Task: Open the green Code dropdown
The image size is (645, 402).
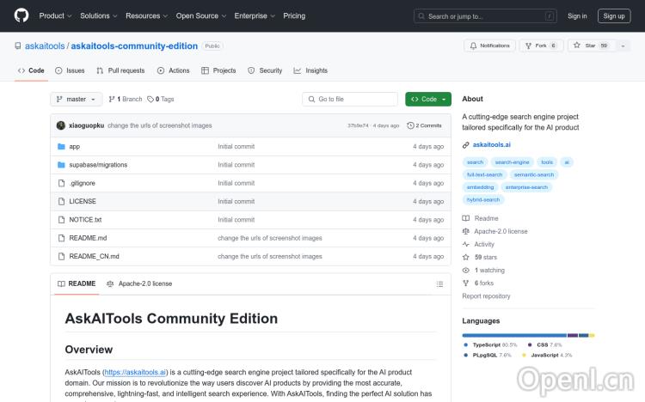Action: click(427, 100)
